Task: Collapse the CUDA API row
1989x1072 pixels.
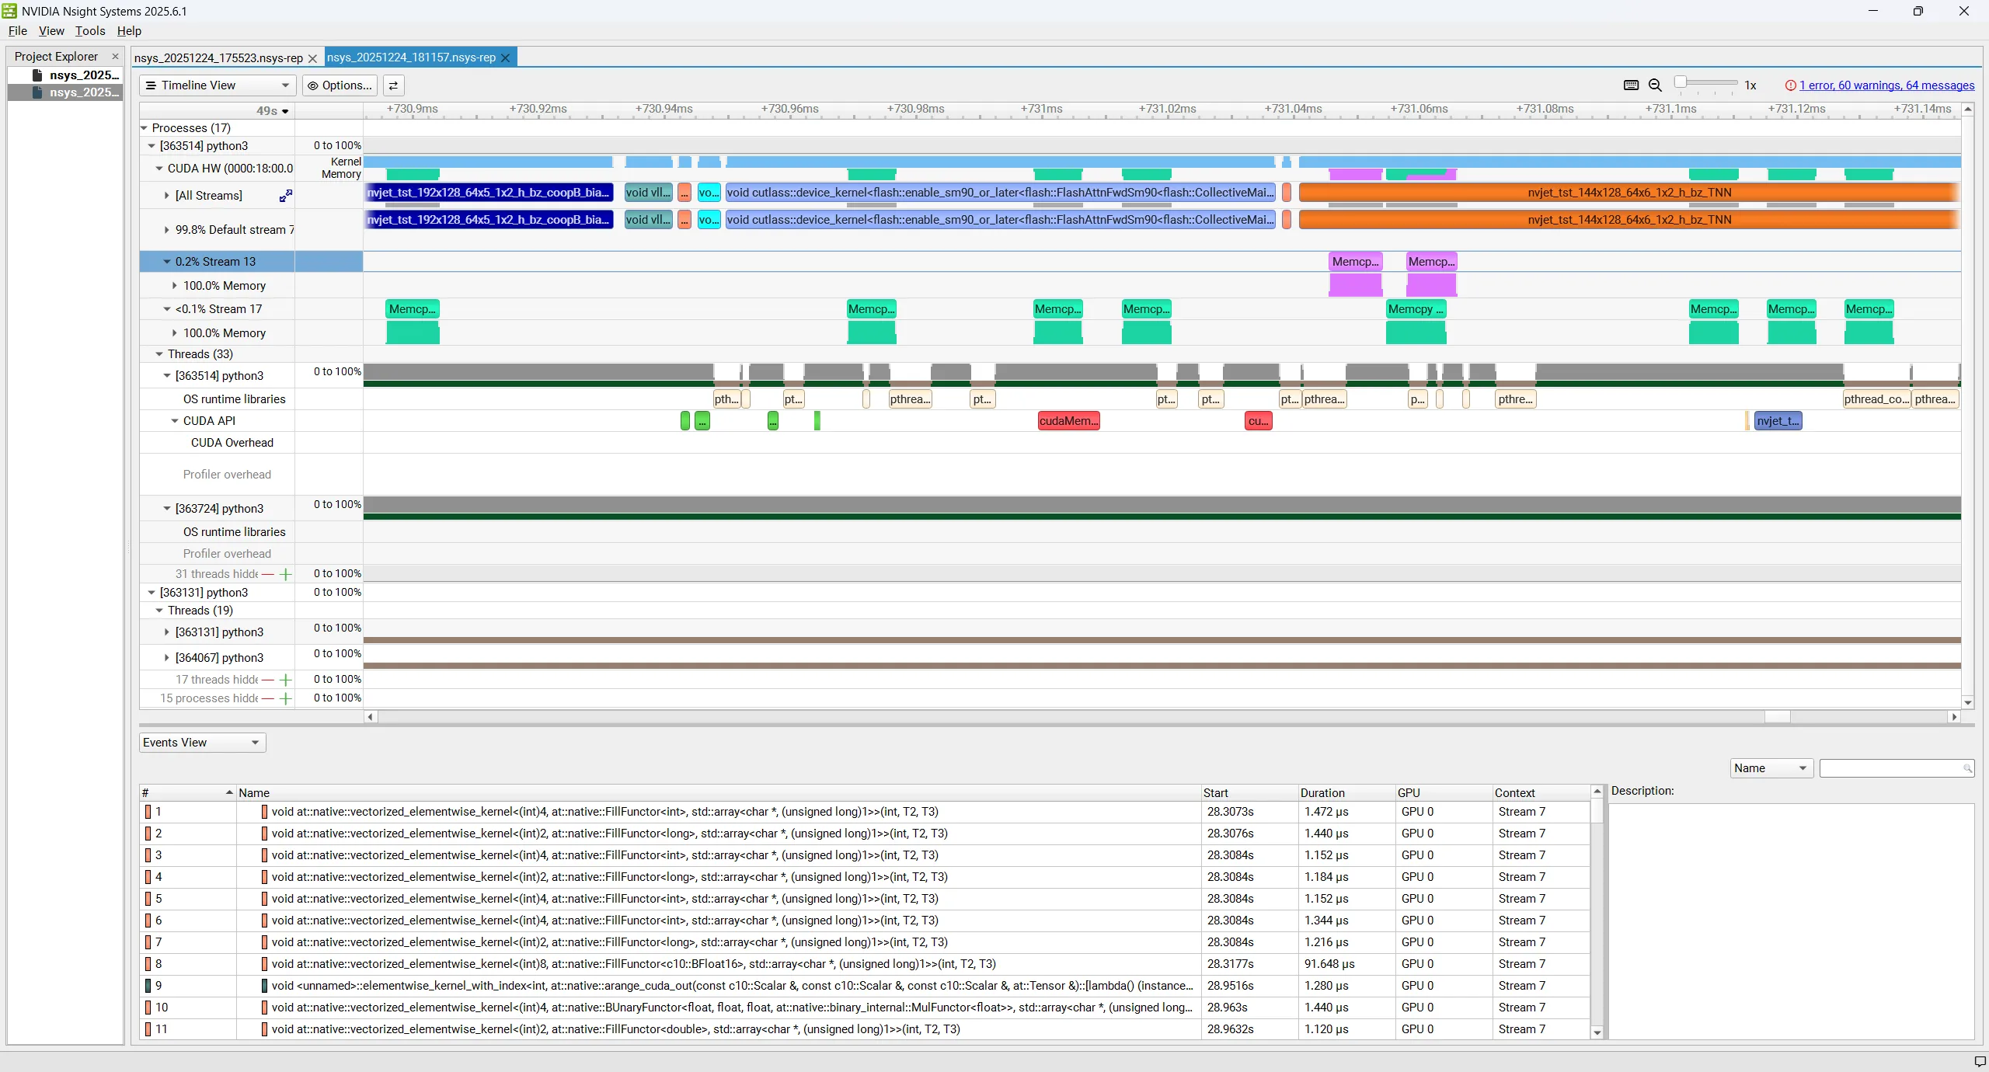Action: [175, 421]
